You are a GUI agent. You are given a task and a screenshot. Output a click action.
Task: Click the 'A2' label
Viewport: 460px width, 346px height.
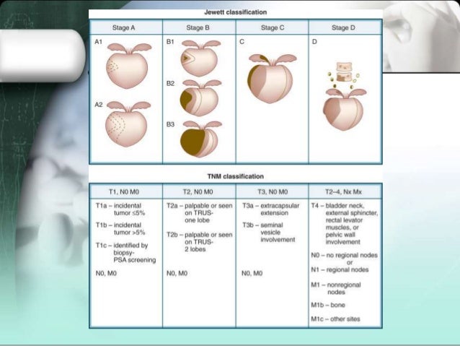[99, 105]
